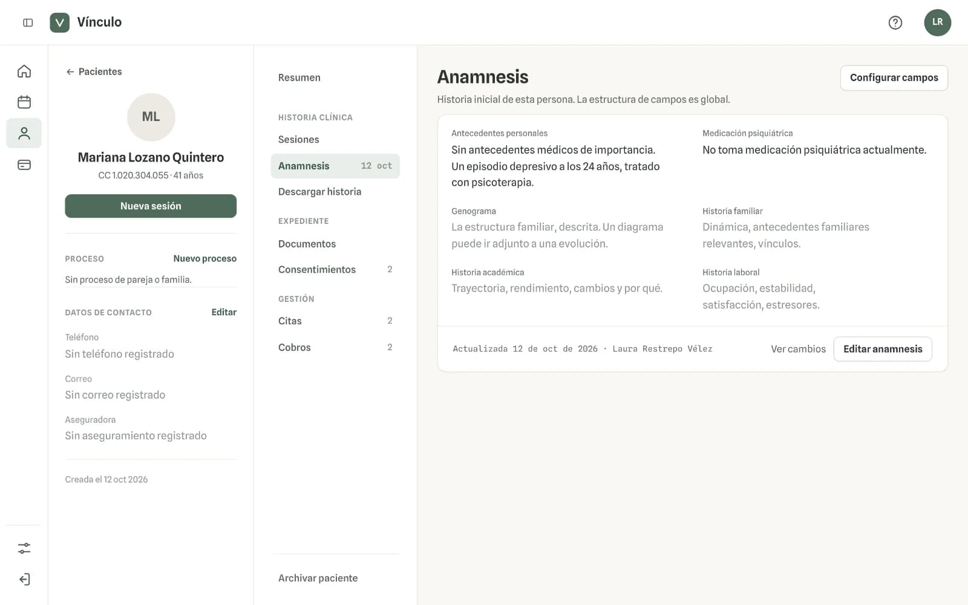Screen dimensions: 968x605
Task: Click patient name Mariana Lozano Quintero
Action: click(151, 157)
